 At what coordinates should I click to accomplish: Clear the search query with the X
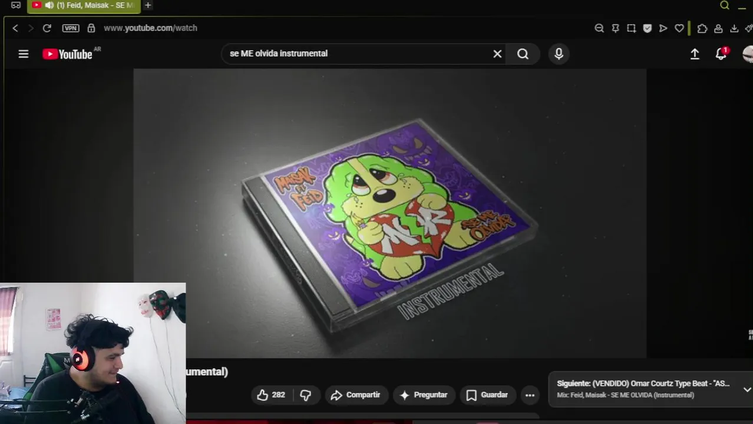(x=497, y=54)
